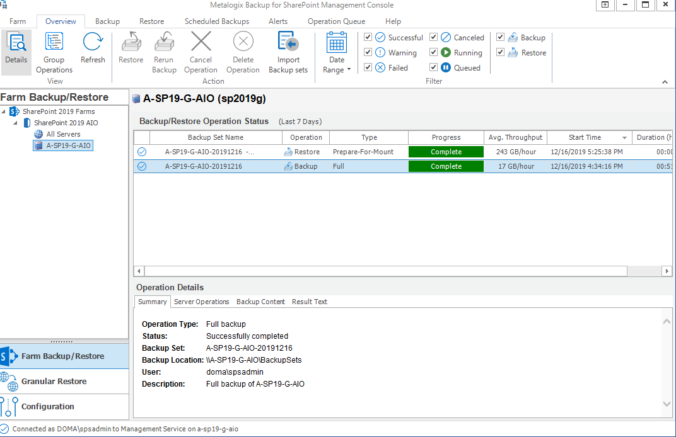Image resolution: width=676 pixels, height=437 pixels.
Task: Click the Granular Restore navigation icon
Action: point(9,382)
